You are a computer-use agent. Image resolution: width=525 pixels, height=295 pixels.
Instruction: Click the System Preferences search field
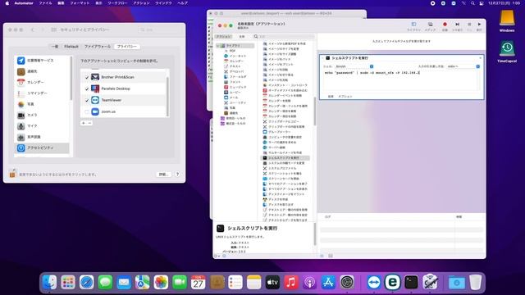(x=161, y=29)
